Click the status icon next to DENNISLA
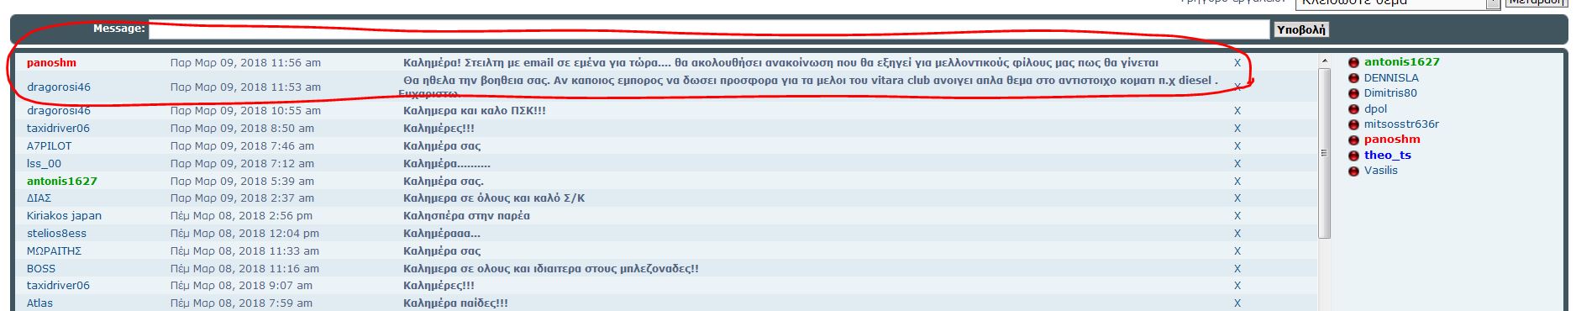1576x311 pixels. [x=1353, y=78]
